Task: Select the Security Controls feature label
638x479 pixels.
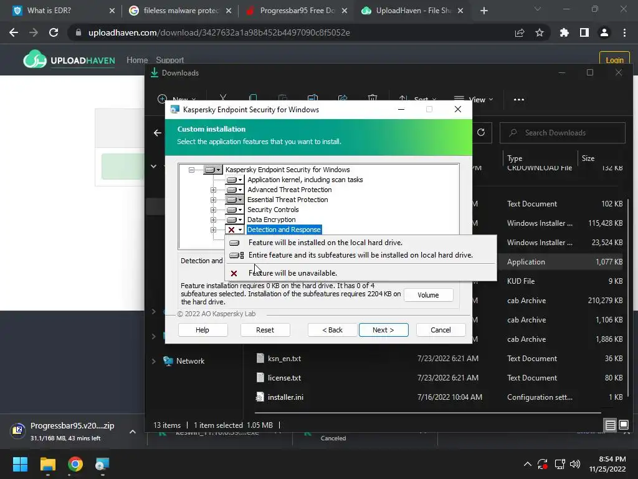Action: [x=273, y=210]
